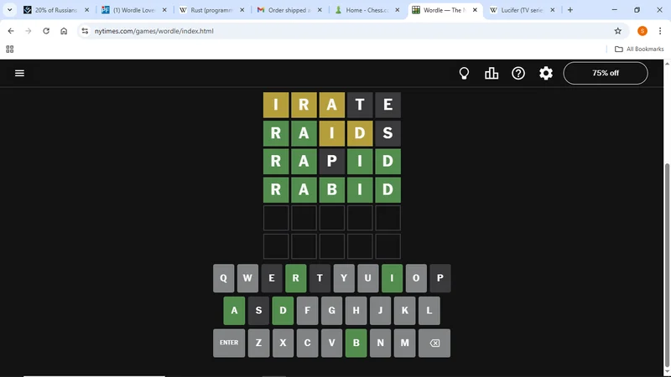Tap the X key on the keyboard
The image size is (671, 377).
point(283,343)
